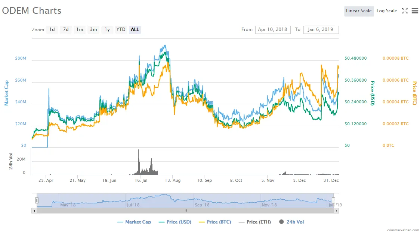Image resolution: width=420 pixels, height=231 pixels.
Task: Click the ODEM Charts heading
Action: click(32, 11)
